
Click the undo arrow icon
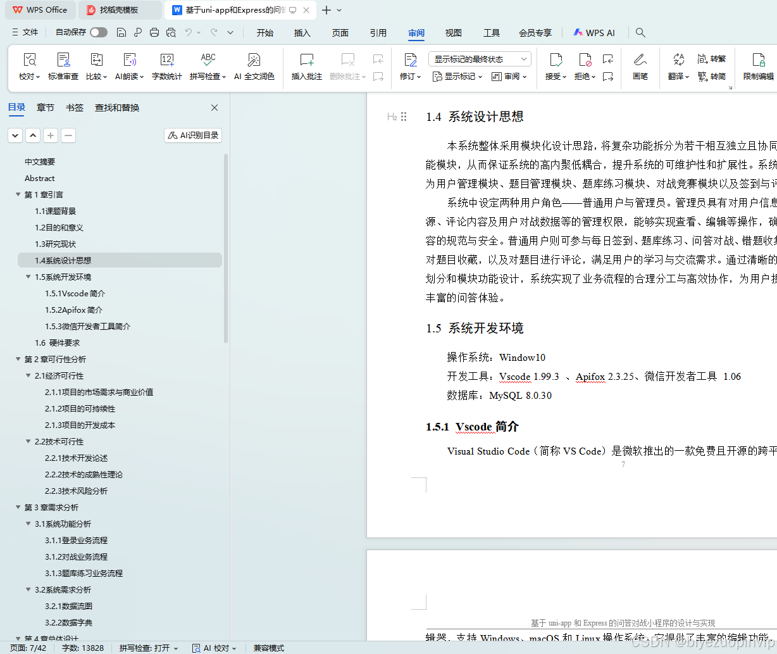click(x=188, y=32)
